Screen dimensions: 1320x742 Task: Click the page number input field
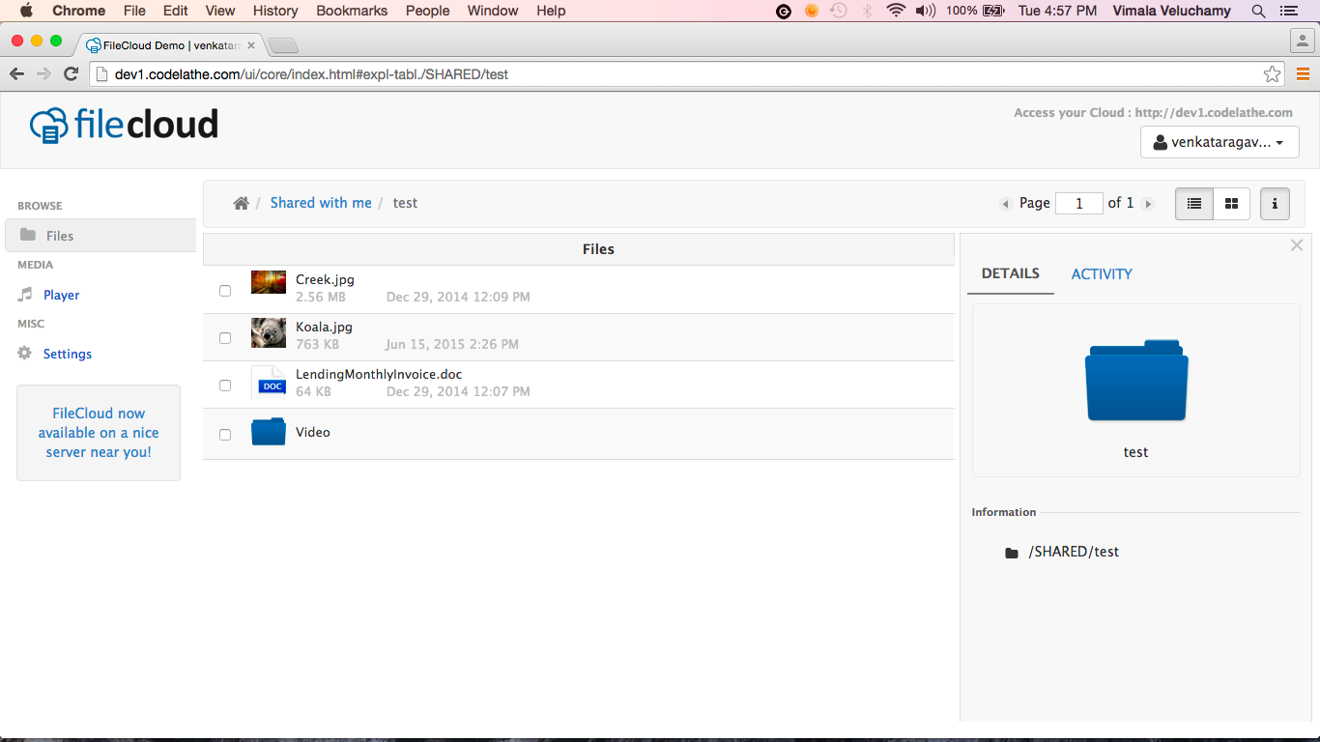1079,204
